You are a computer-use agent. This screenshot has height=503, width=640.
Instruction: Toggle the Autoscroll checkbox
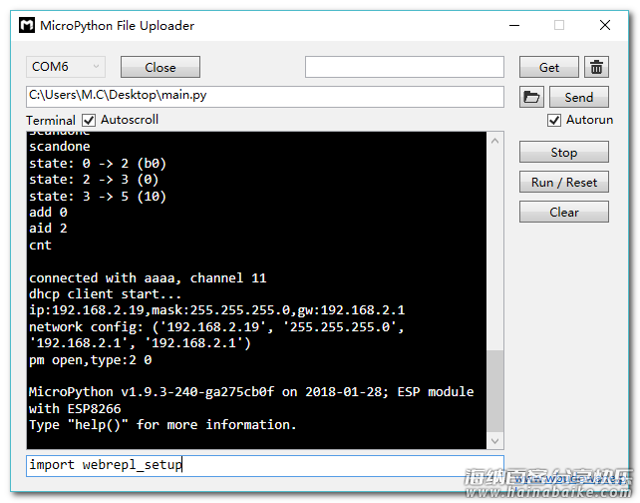point(89,120)
